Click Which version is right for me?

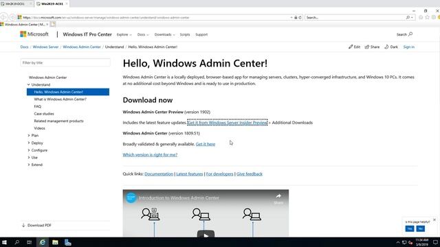(150, 154)
